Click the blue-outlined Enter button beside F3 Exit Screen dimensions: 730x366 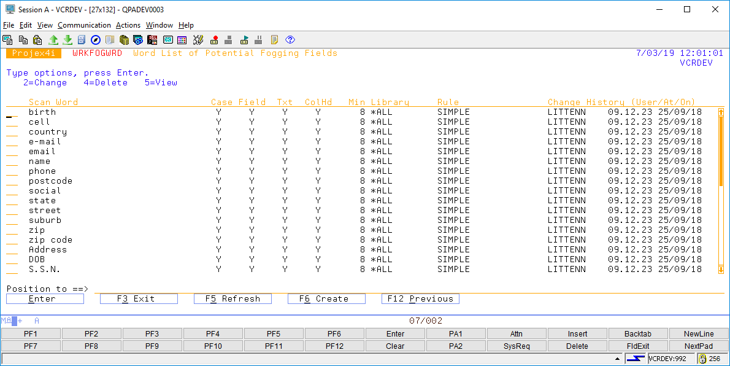pos(45,299)
